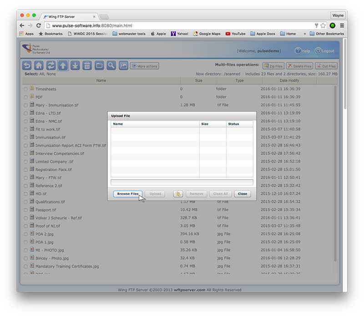Click the image thumbnail view icon
Image resolution: width=364 pixels, height=316 pixels.
[x=123, y=66]
